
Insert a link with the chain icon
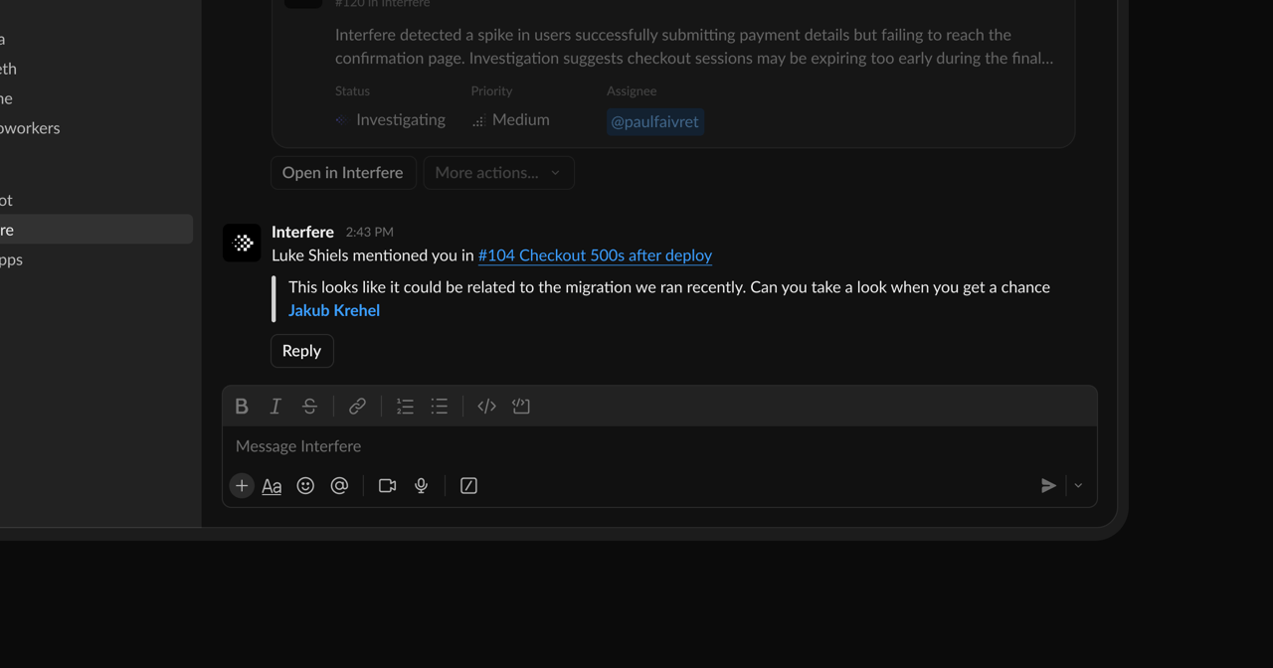[x=357, y=406]
